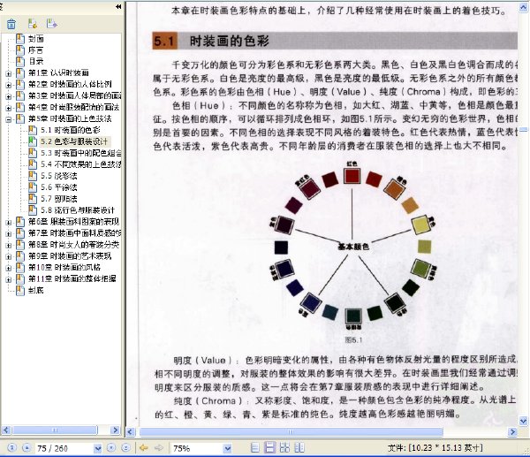This screenshot has height=457, width=530.
Task: Click the 75 / 260 page field
Action: pos(64,448)
